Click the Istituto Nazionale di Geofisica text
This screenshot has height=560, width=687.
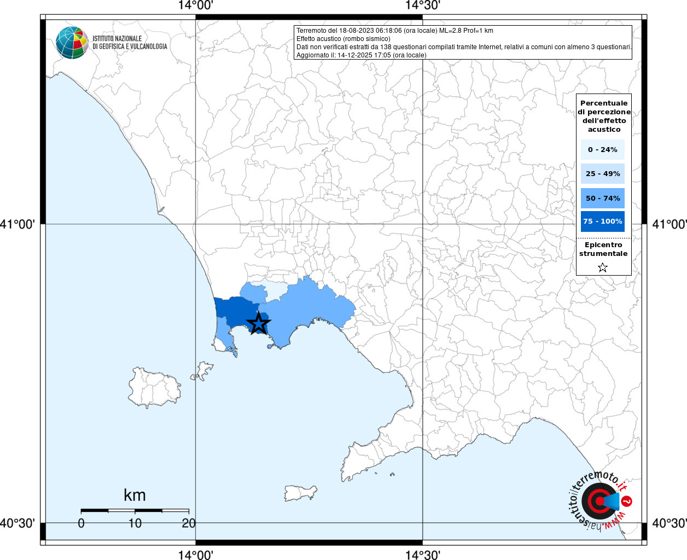[130, 43]
